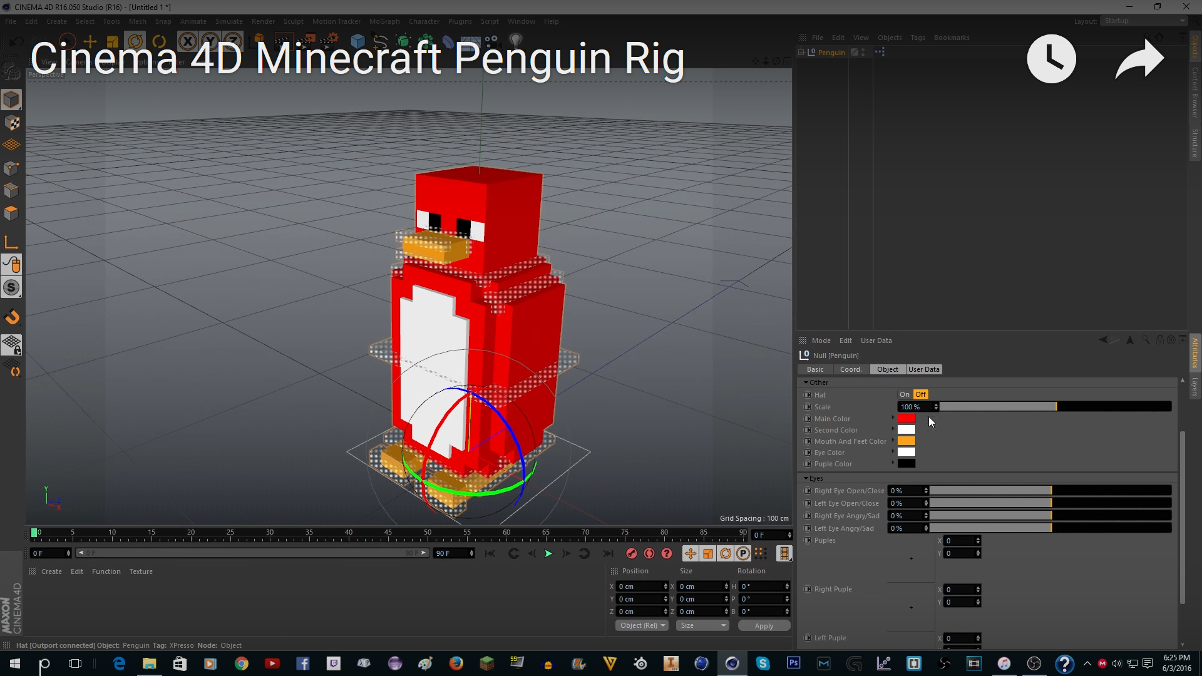Click the attribute manager lock icon
The height and width of the screenshot is (676, 1202).
tap(1159, 340)
